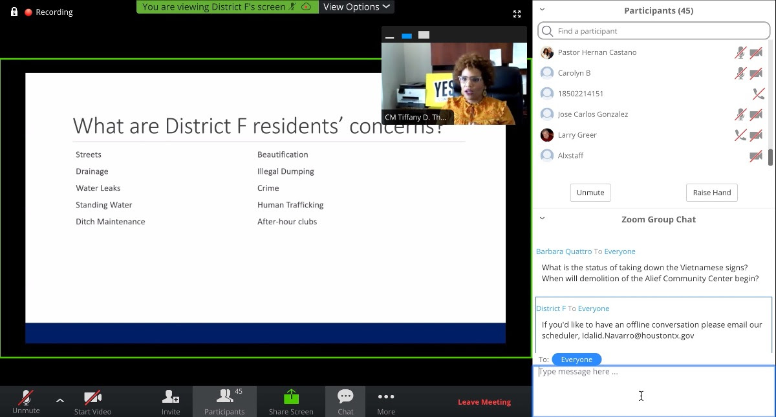Open the Invite people icon

(x=171, y=397)
